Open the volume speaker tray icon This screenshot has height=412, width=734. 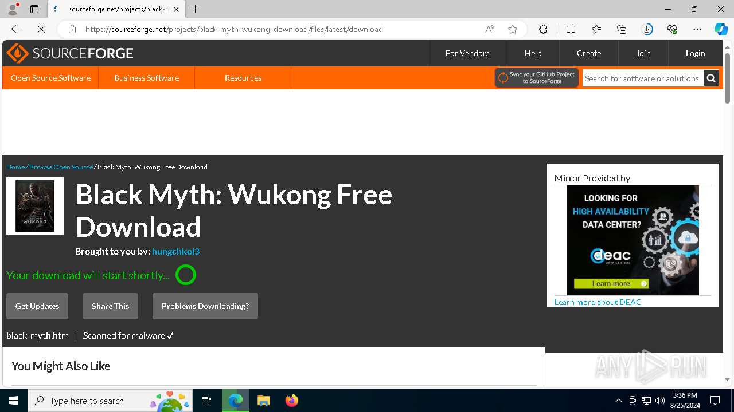pyautogui.click(x=660, y=401)
